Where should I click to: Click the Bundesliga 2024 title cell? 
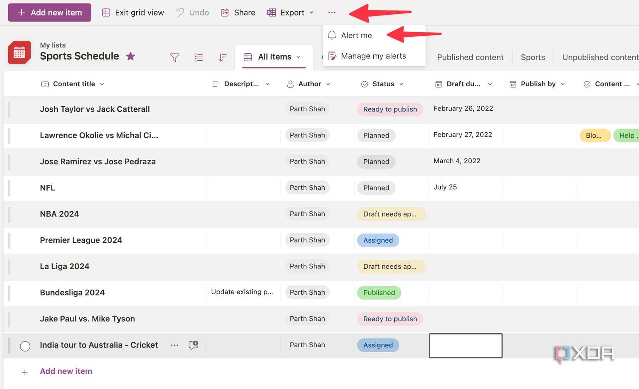pyautogui.click(x=72, y=293)
